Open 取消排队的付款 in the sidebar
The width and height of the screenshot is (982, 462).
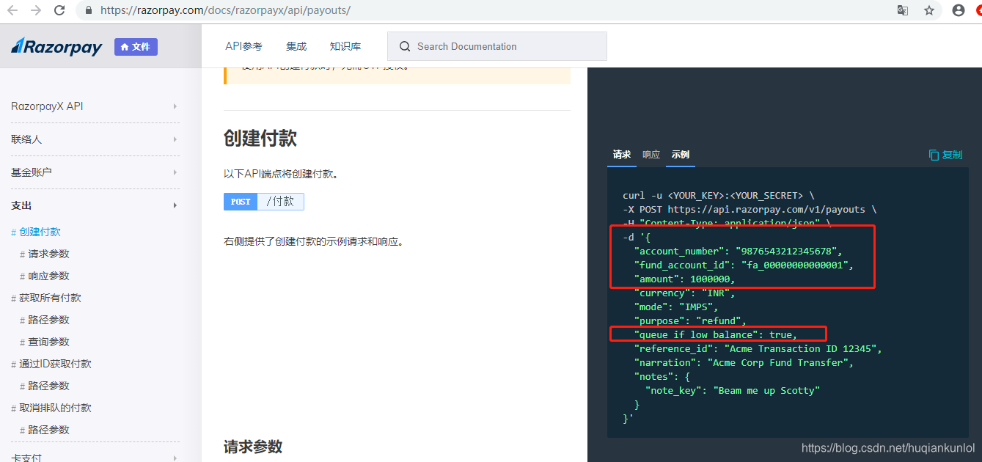click(x=55, y=408)
